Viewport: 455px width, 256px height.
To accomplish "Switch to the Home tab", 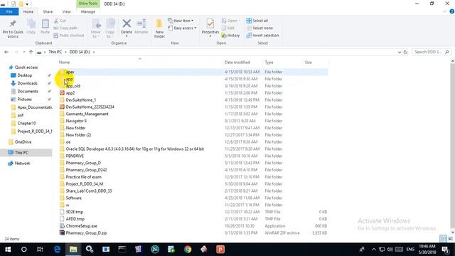I will [28, 11].
